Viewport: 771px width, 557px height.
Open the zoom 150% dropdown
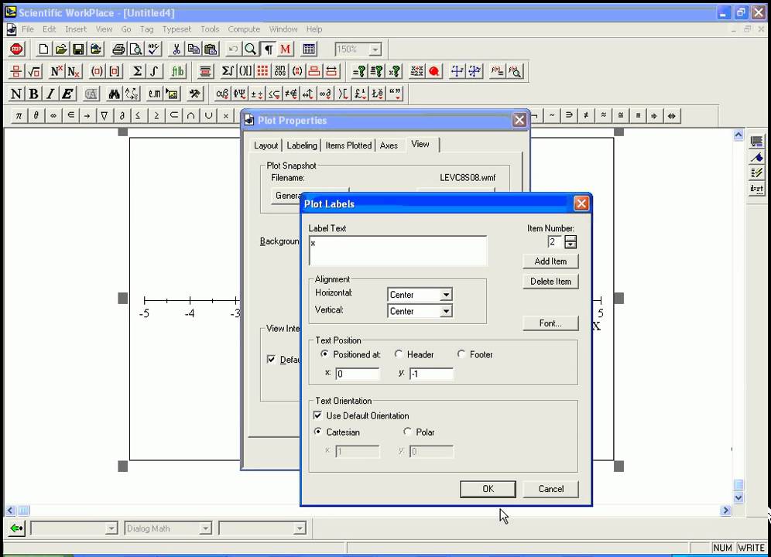click(375, 50)
